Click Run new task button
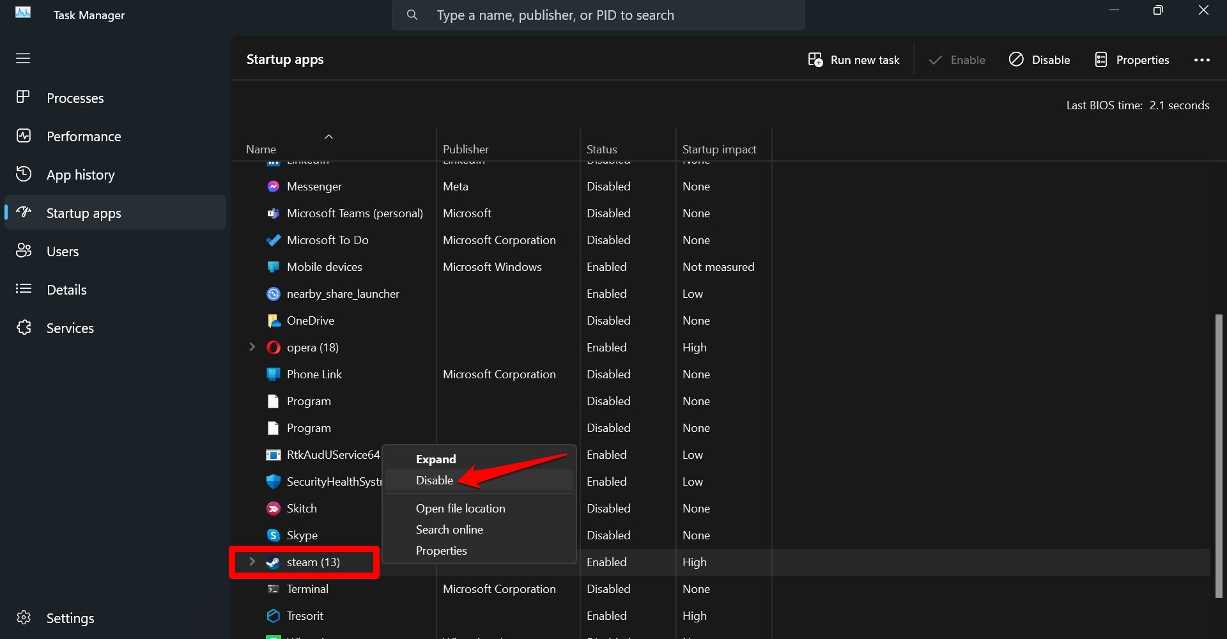 854,60
